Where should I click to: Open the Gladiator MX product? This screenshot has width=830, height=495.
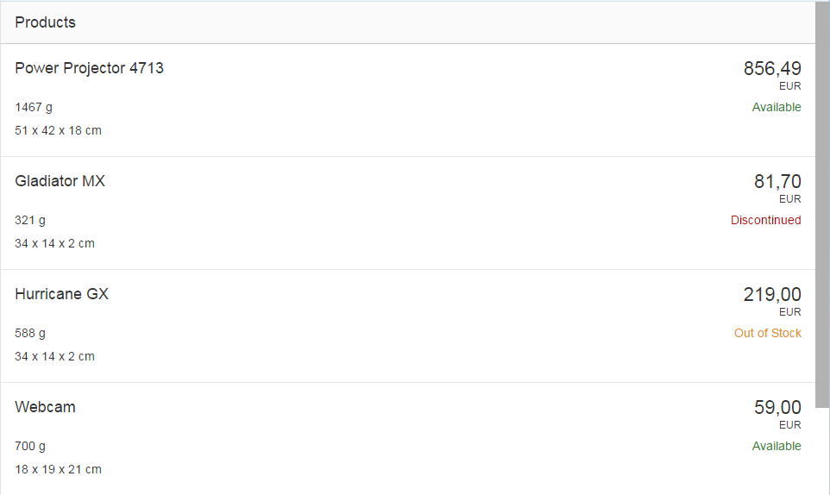coord(60,181)
